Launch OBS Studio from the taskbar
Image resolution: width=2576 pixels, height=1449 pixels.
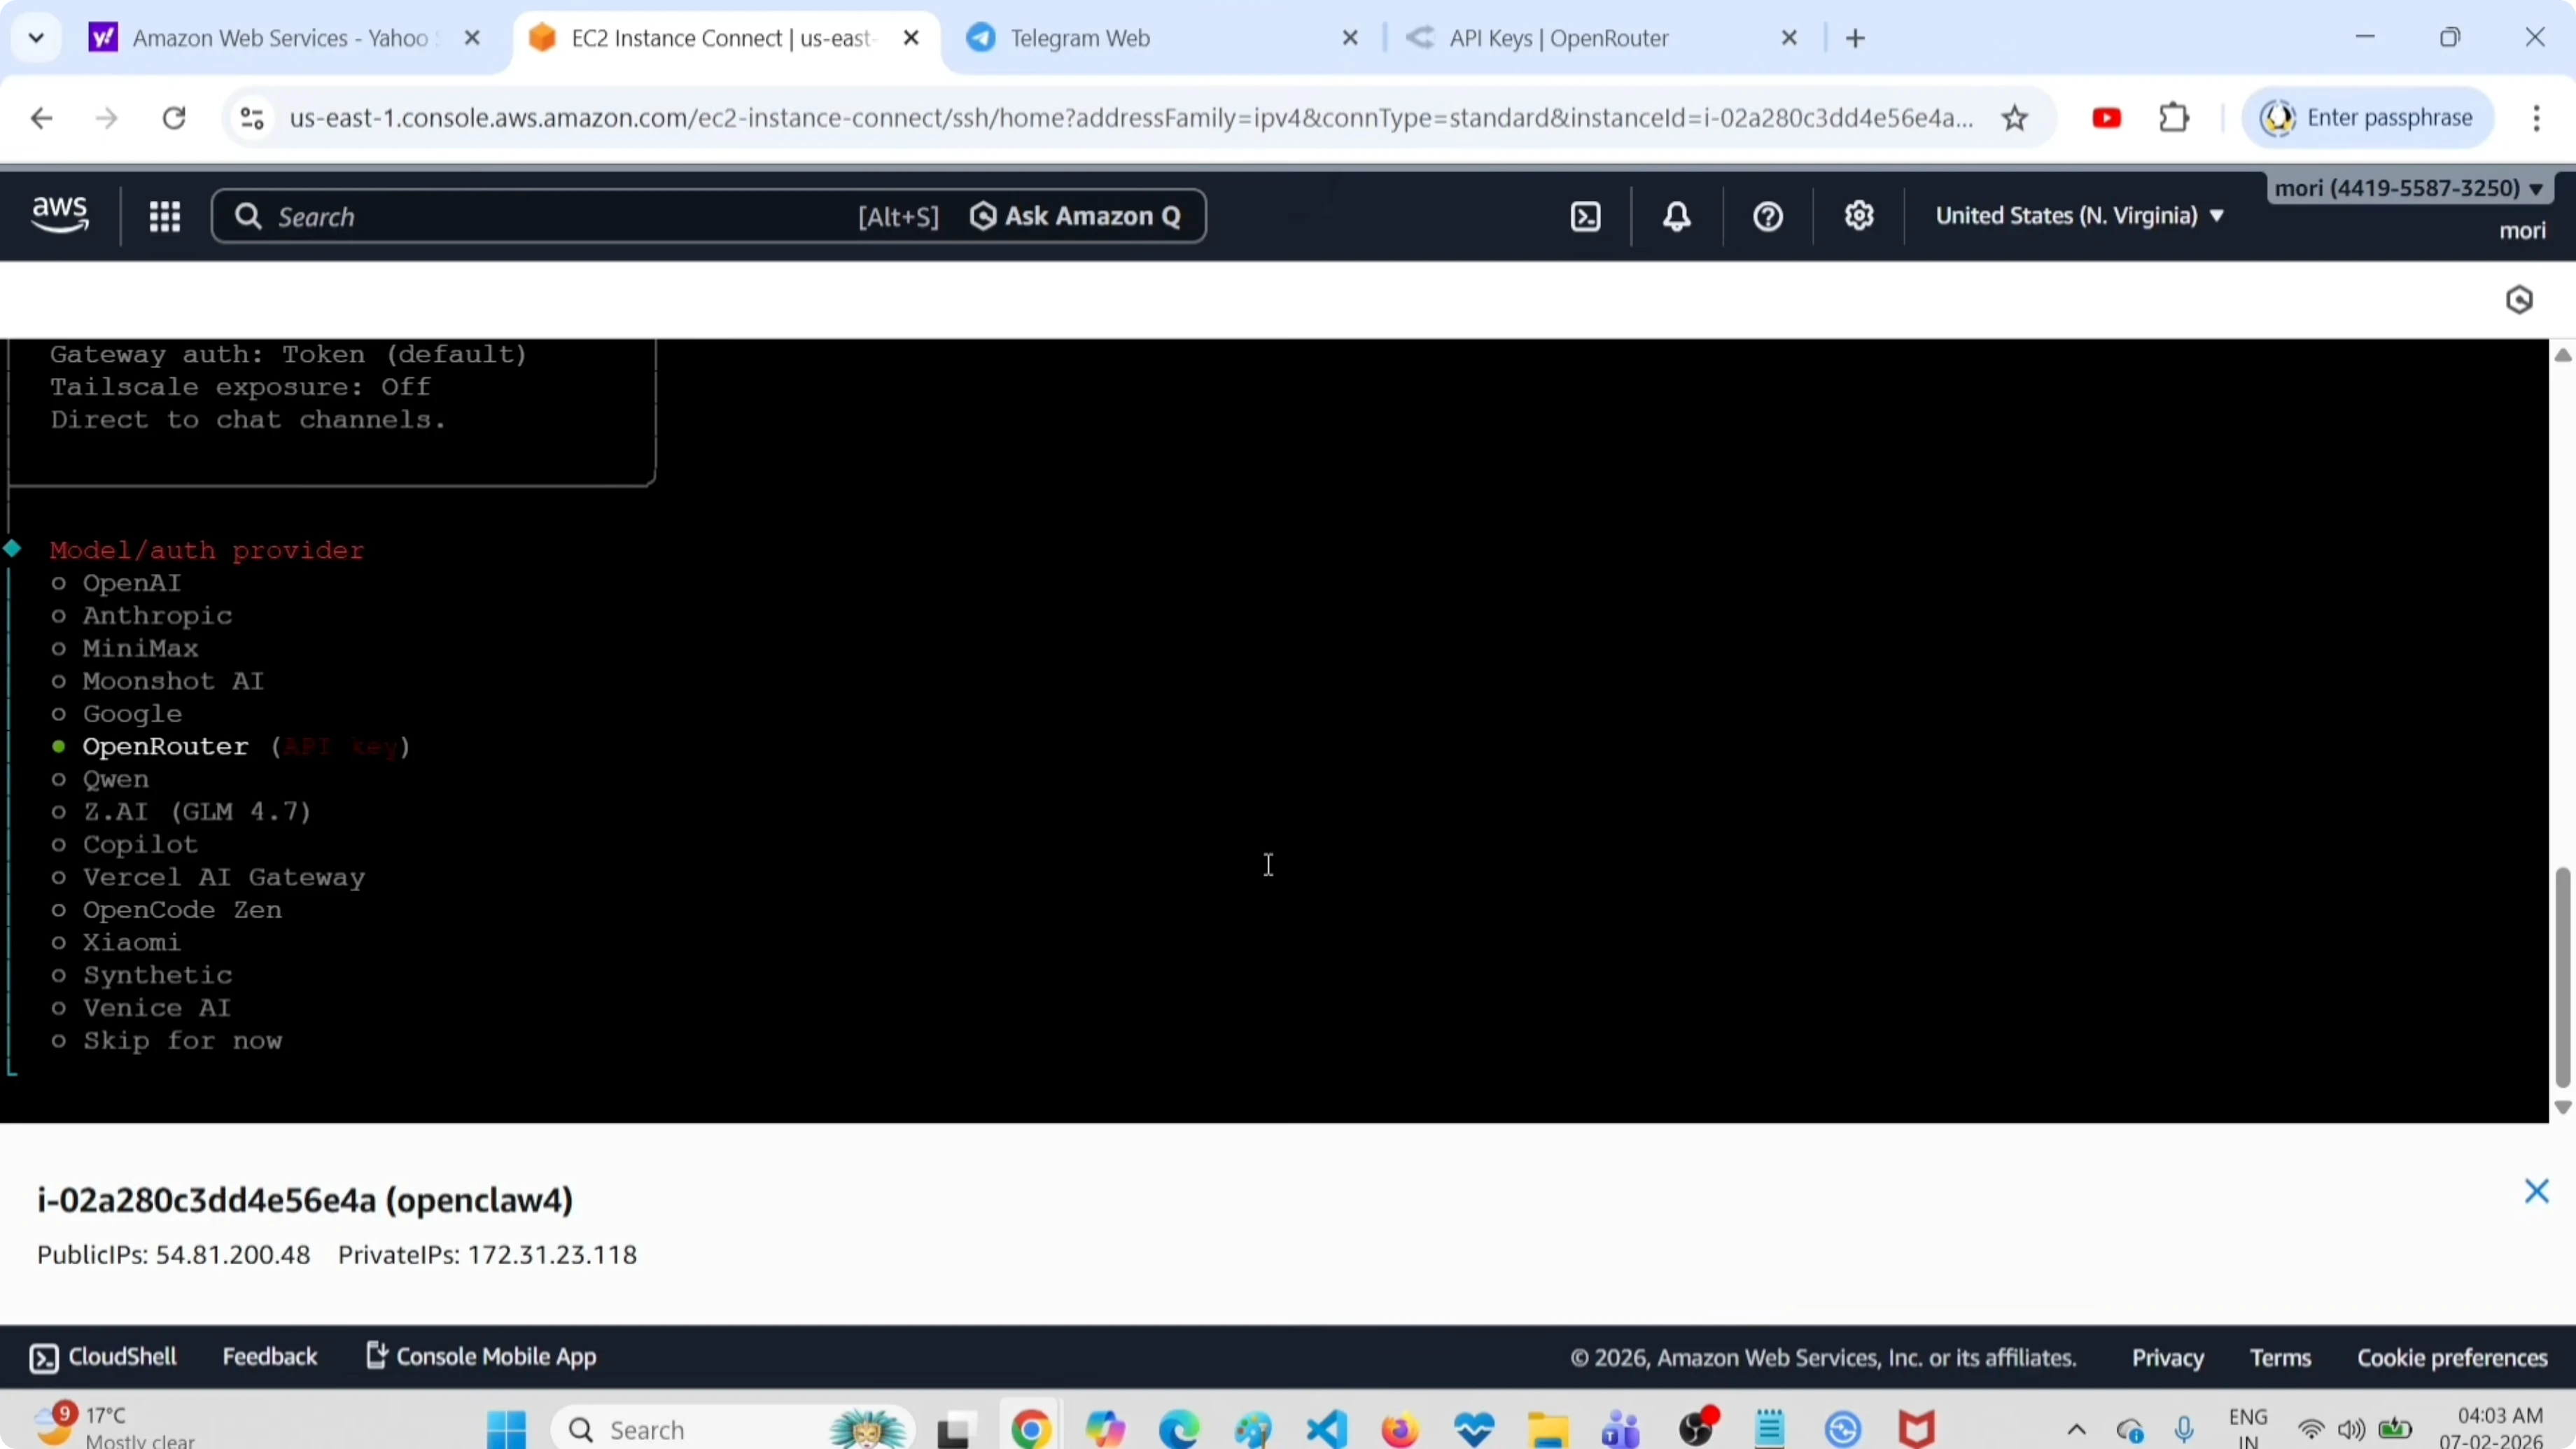point(1699,1428)
